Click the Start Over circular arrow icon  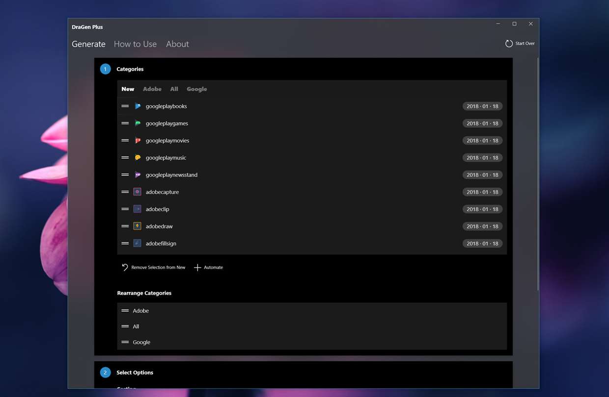[x=509, y=44]
